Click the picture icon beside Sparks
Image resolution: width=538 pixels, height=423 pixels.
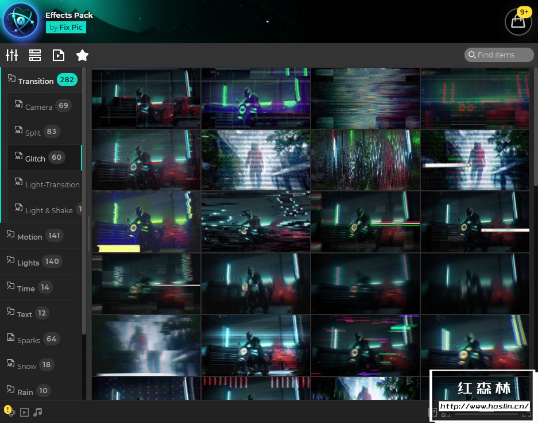pos(11,337)
